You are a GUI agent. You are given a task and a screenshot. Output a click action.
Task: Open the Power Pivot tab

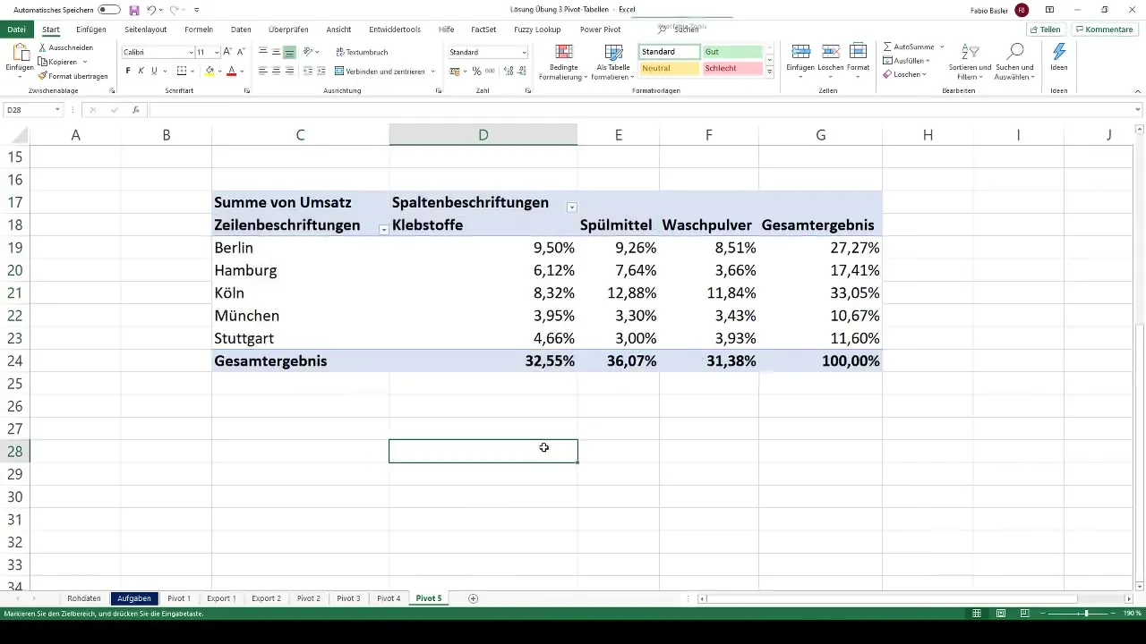[x=600, y=30]
